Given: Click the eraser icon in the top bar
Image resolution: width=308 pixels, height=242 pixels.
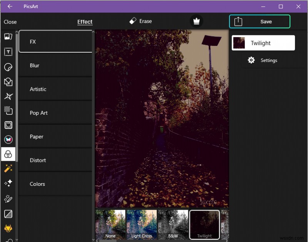Looking at the screenshot, I should [133, 21].
